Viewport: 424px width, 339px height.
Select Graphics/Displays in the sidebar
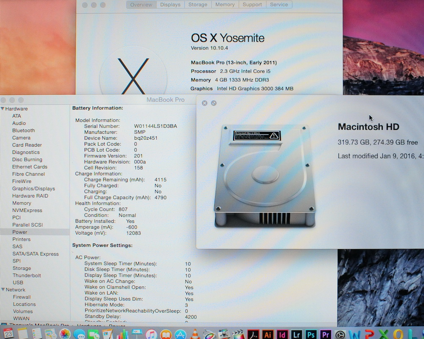(x=33, y=189)
